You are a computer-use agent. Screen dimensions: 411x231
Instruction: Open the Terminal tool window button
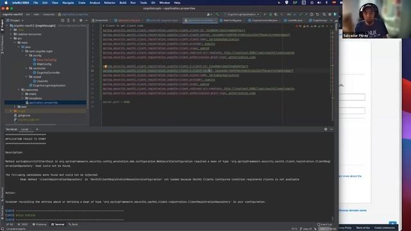click(x=58, y=225)
